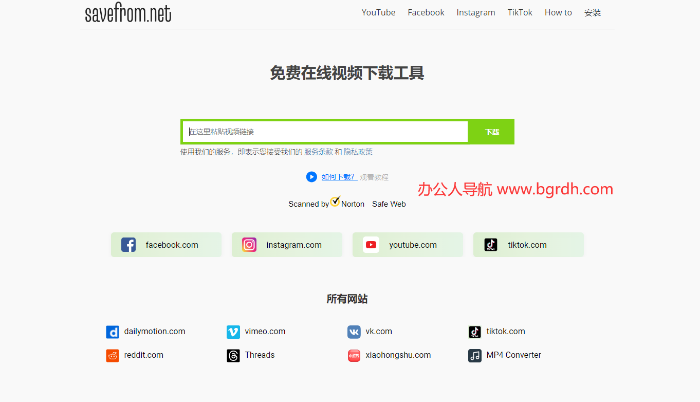Click the Vimeo icon
Viewport: 700px width, 402px height.
[x=233, y=332]
